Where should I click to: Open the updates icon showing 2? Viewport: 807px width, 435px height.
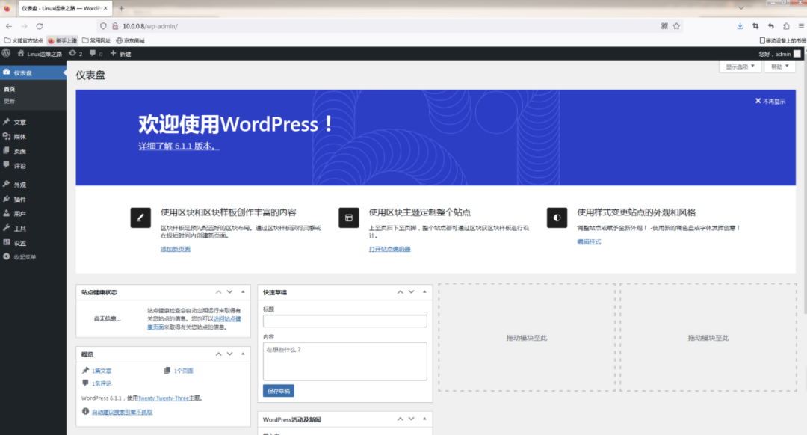pos(75,54)
